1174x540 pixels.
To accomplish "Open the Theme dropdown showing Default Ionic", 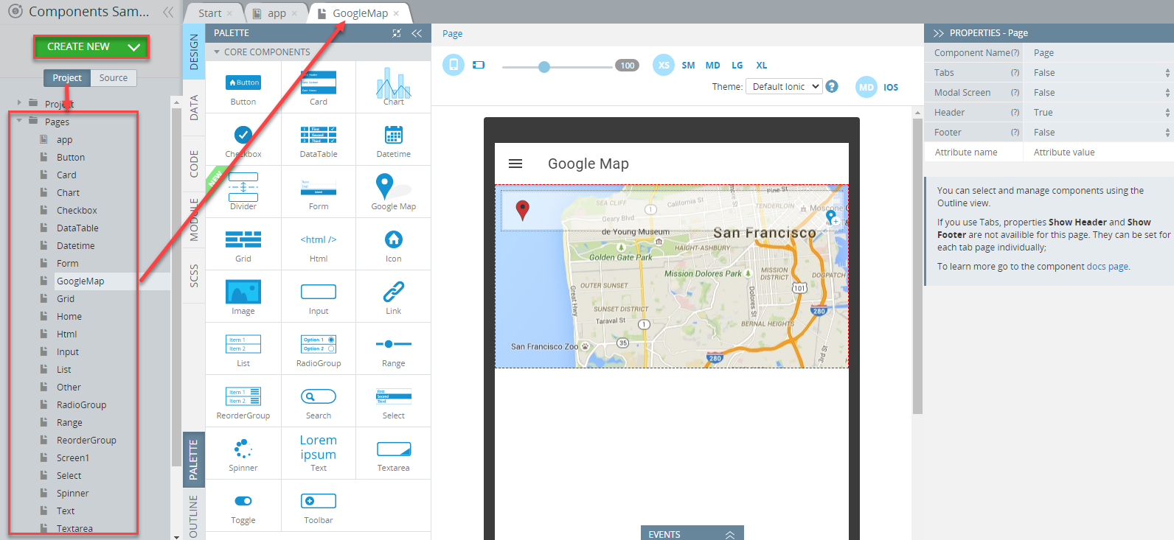I will click(x=784, y=86).
